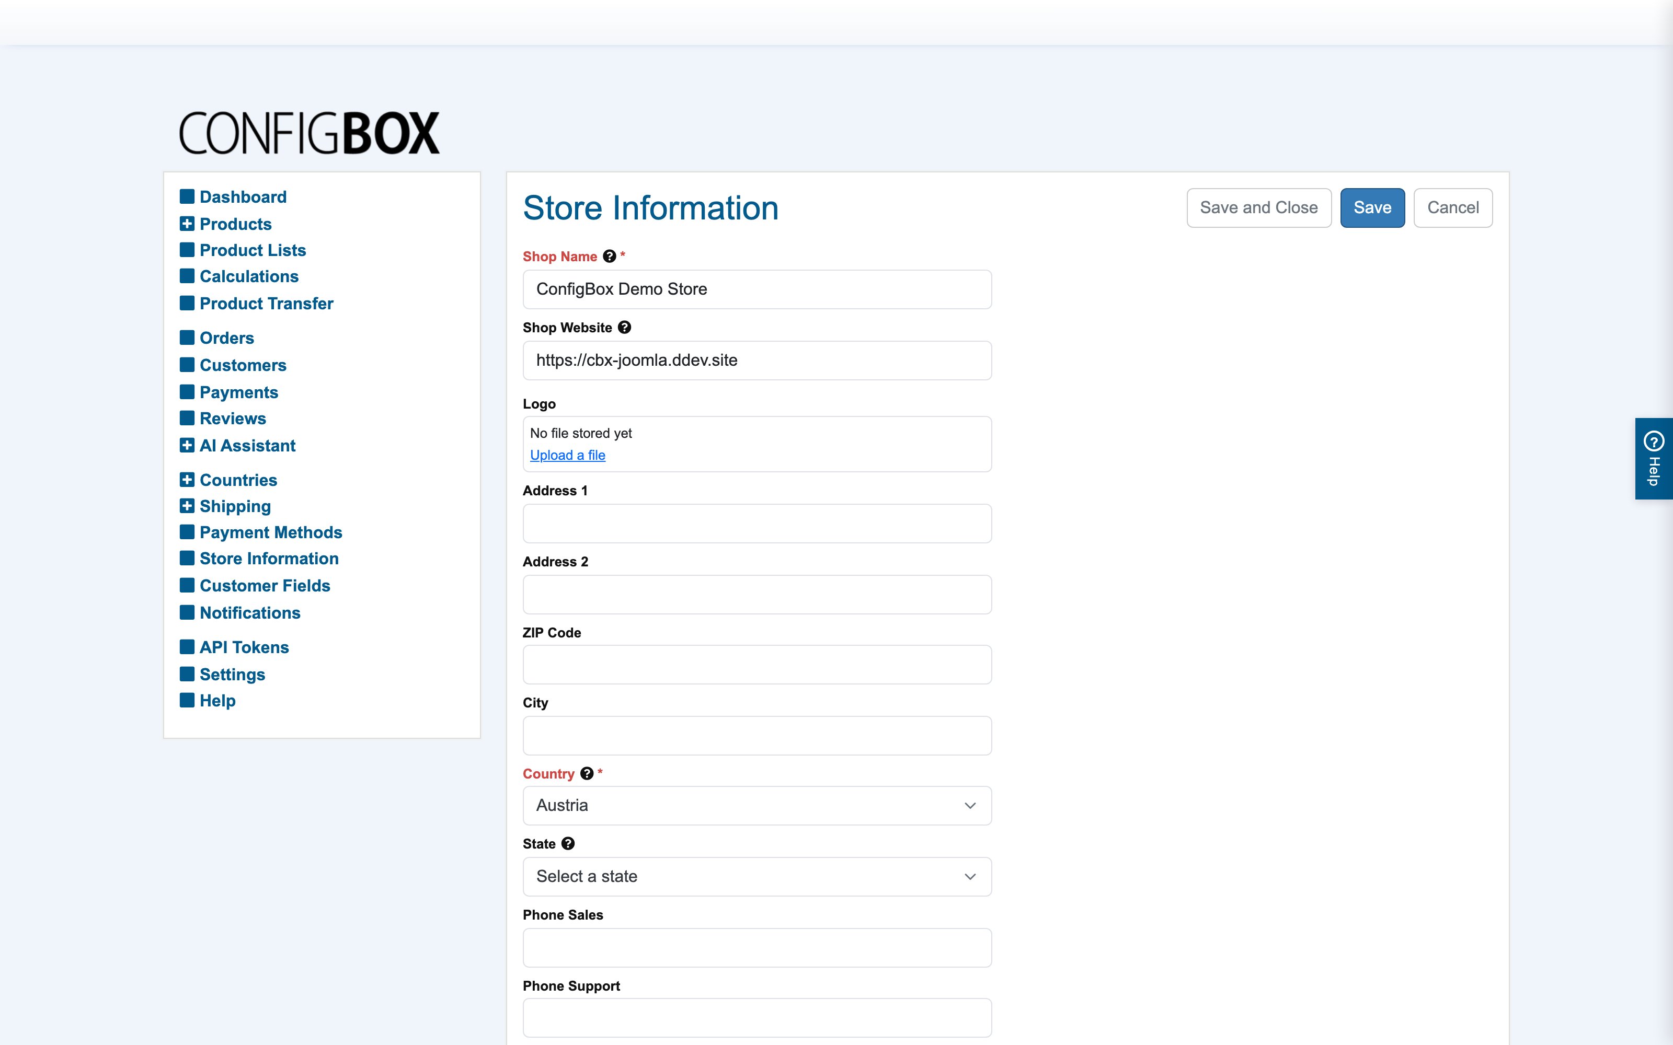Open Calculations in the sidebar

tap(249, 276)
